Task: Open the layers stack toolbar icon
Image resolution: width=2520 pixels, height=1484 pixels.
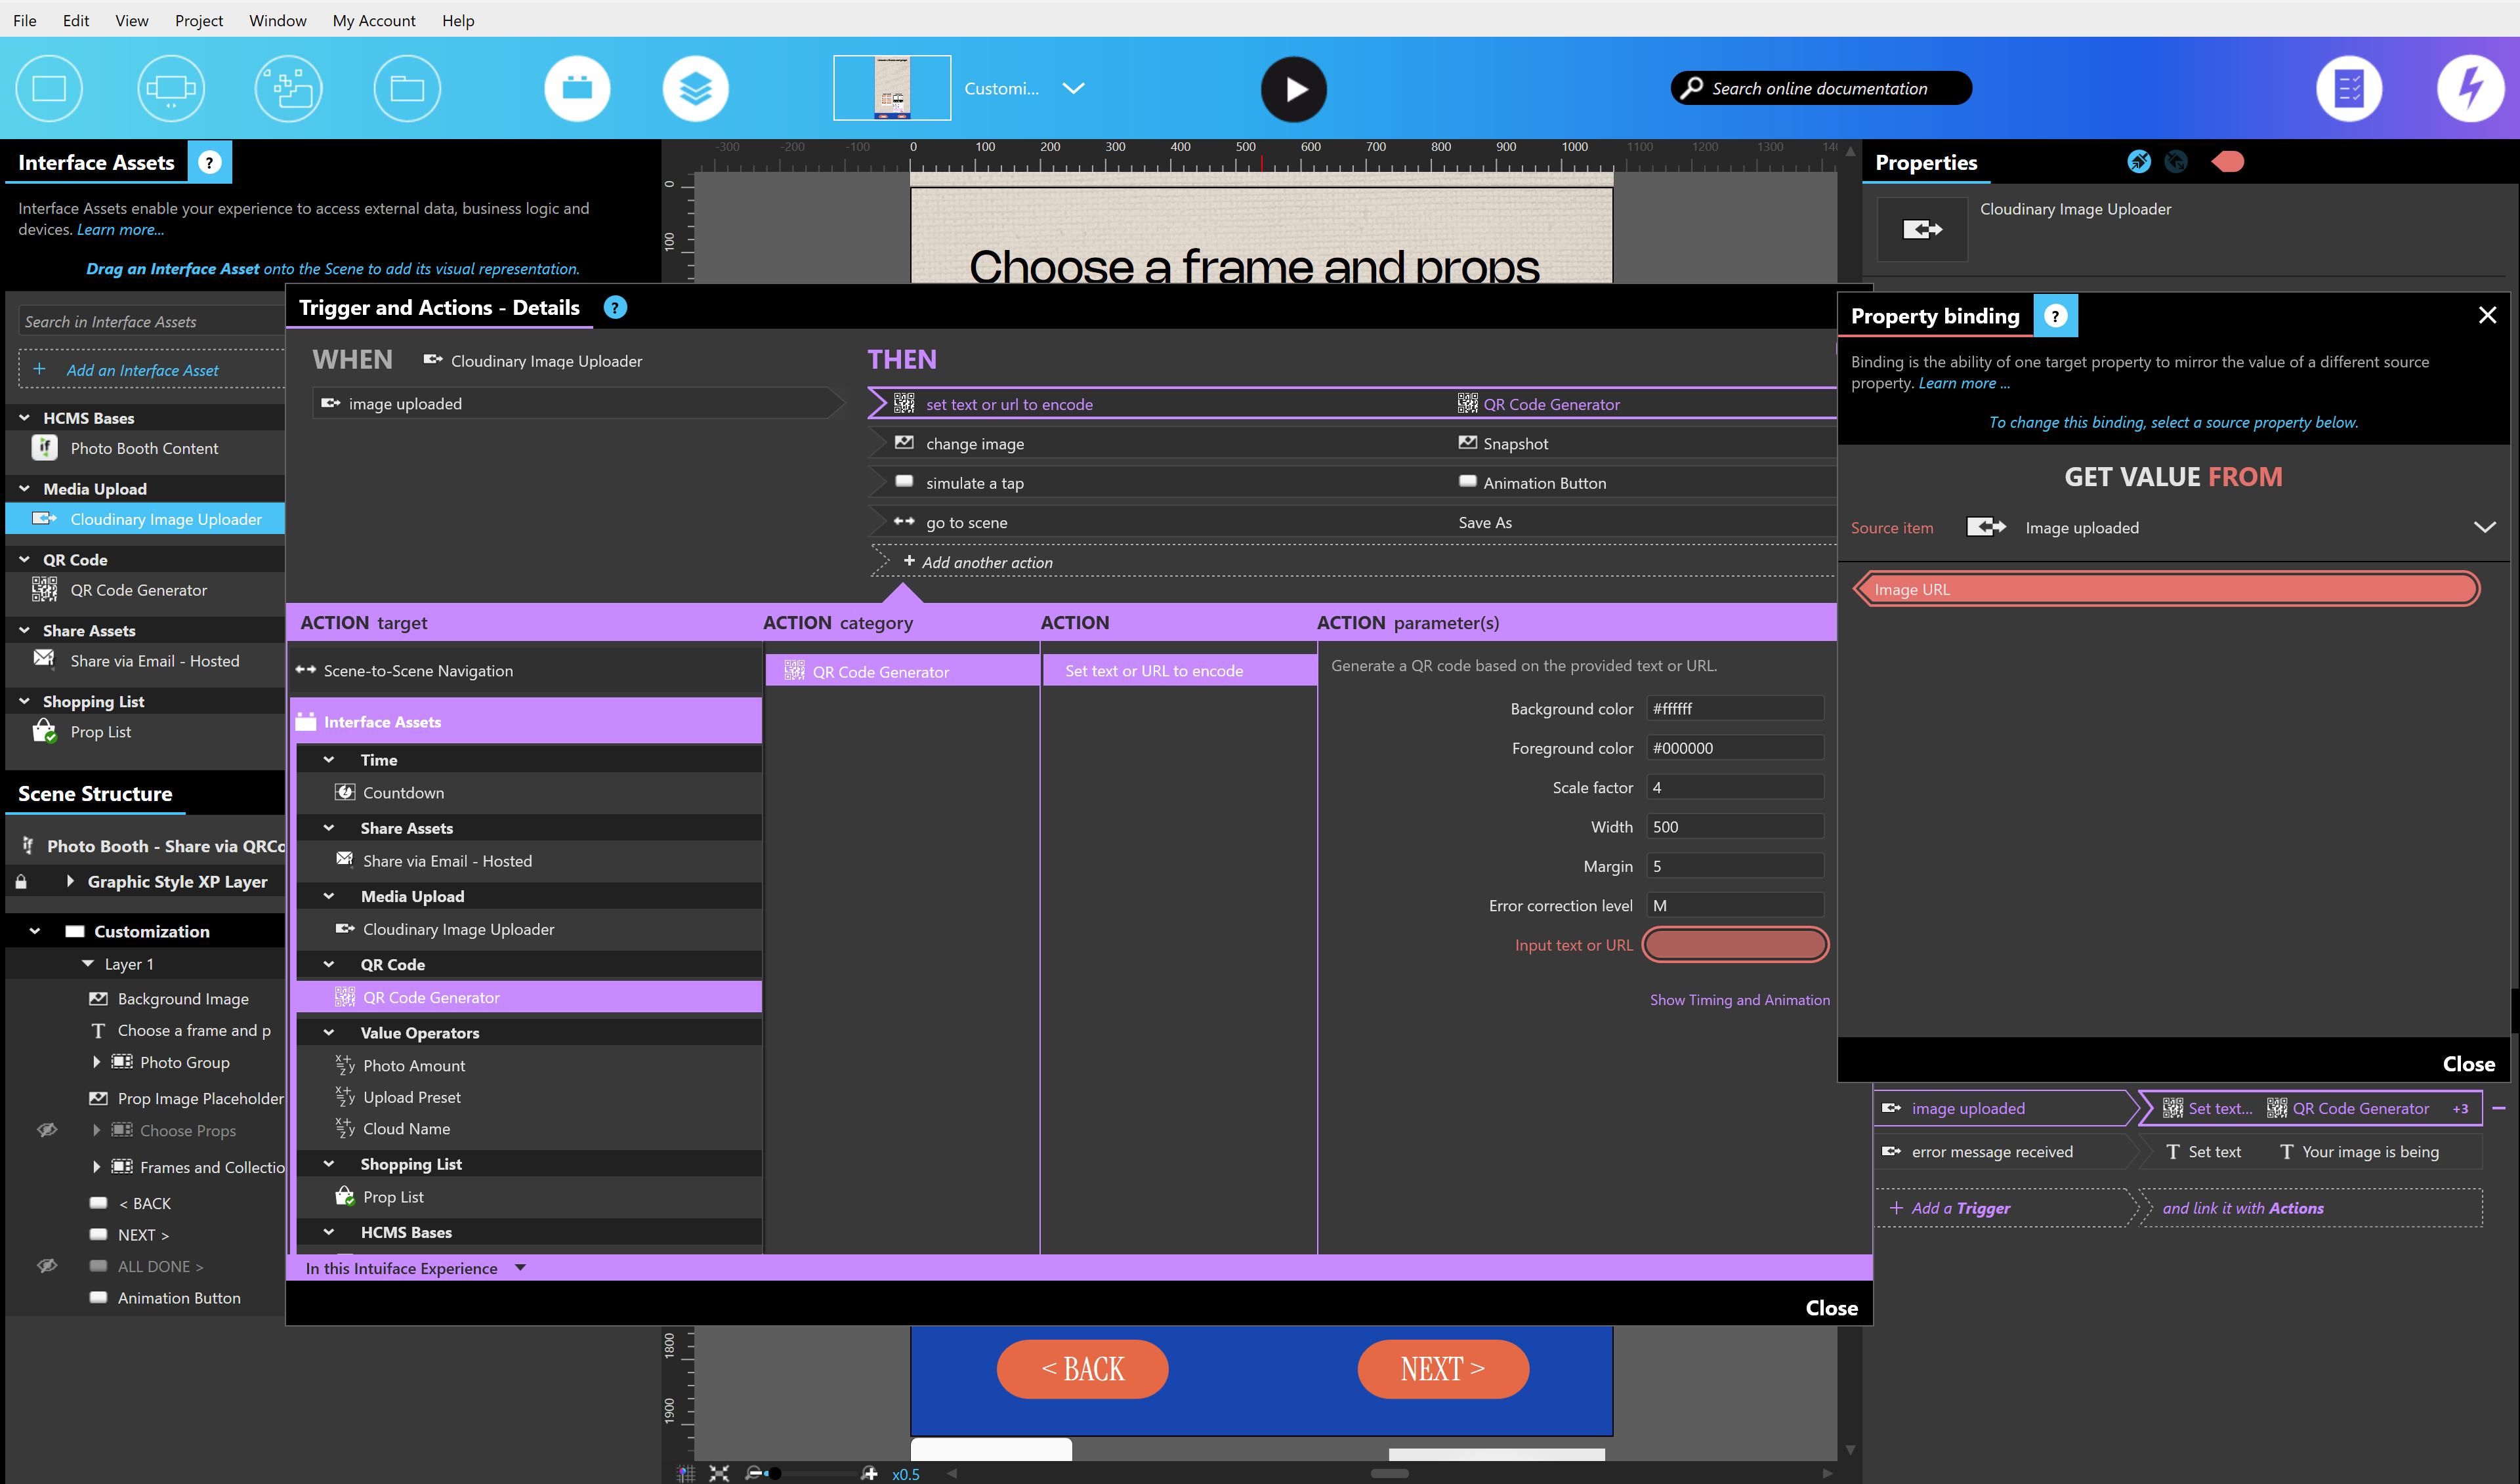Action: point(695,89)
